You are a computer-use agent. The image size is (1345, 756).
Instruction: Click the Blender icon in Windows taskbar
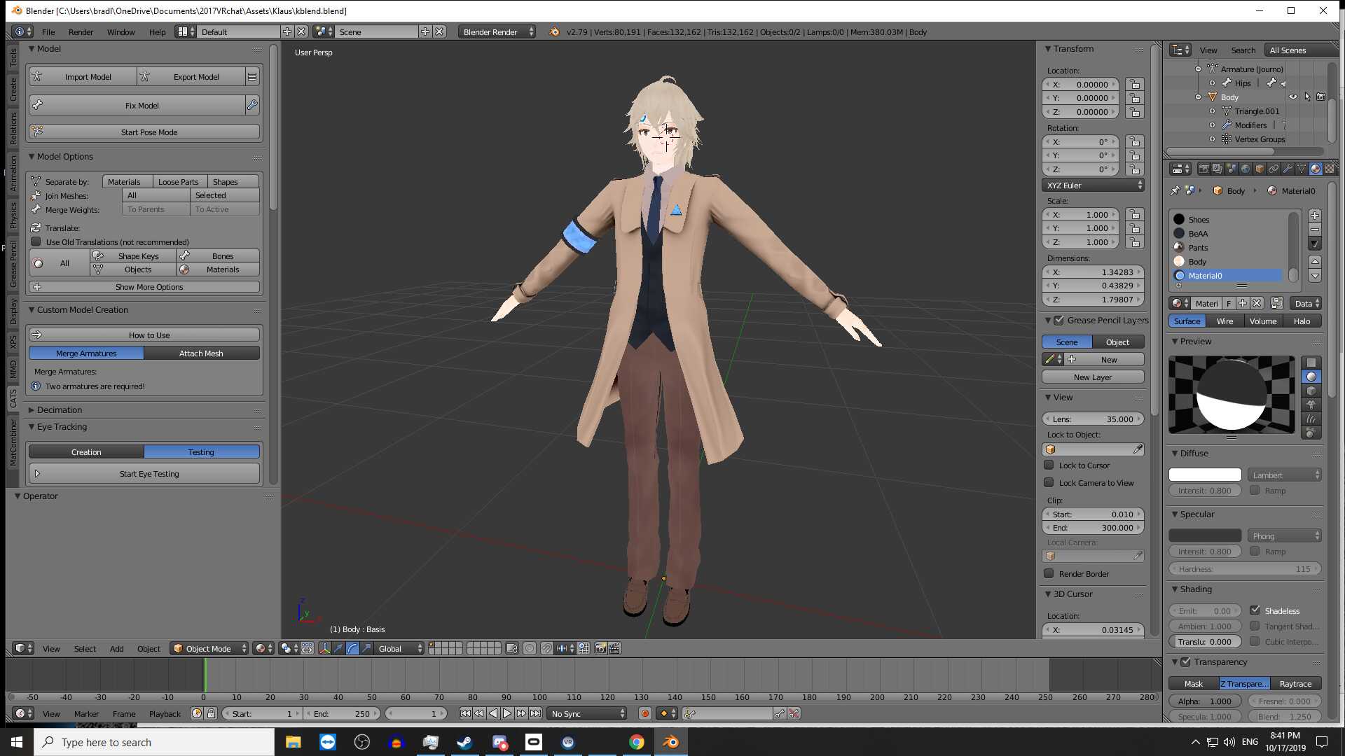point(670,742)
